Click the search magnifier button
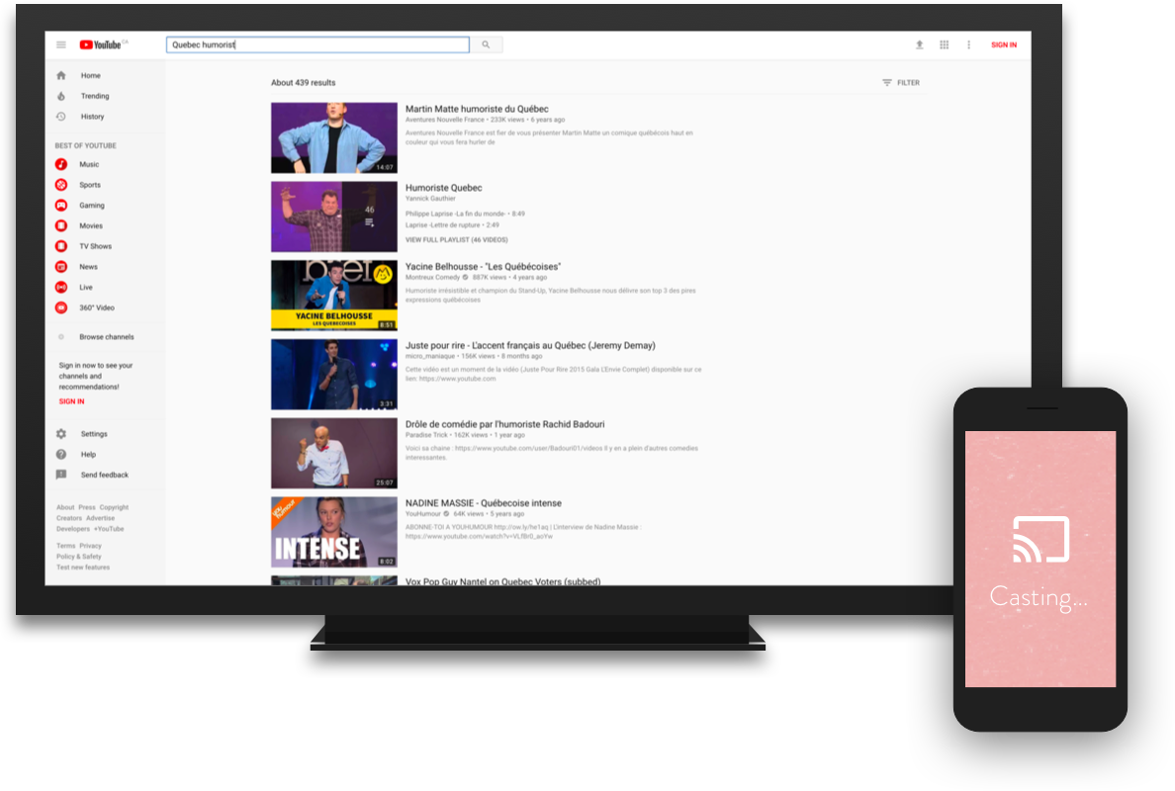 pos(486,44)
